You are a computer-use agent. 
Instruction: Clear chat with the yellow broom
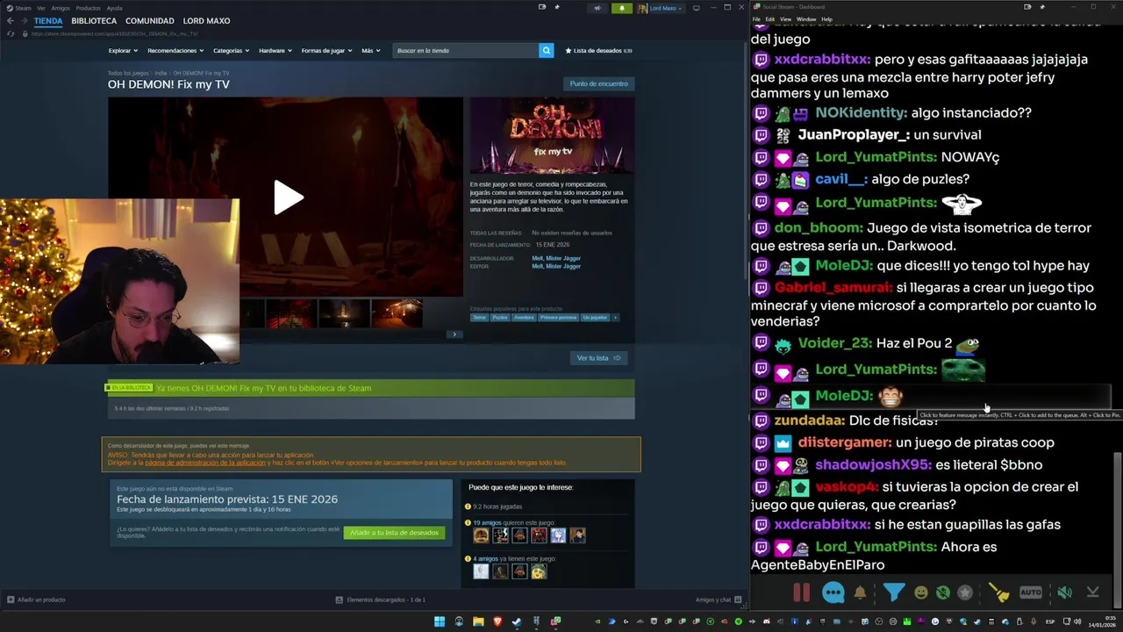(x=999, y=592)
